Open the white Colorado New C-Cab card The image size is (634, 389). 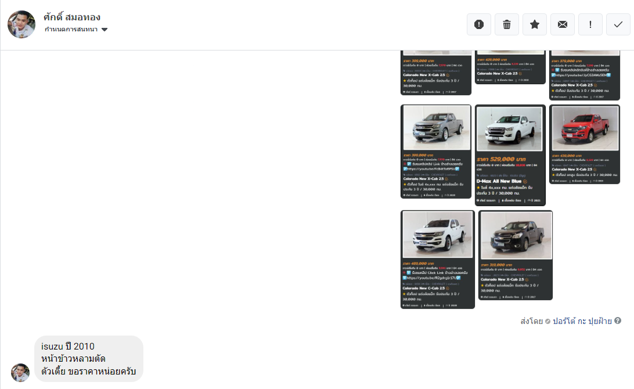tap(438, 259)
